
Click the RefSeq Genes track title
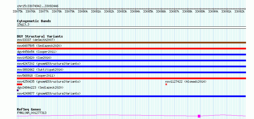click(x=29, y=110)
